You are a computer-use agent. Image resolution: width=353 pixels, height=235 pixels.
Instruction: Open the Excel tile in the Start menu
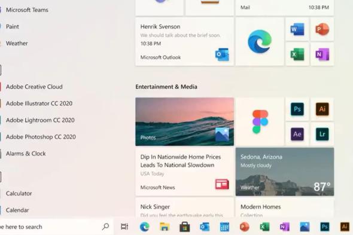(x=297, y=54)
